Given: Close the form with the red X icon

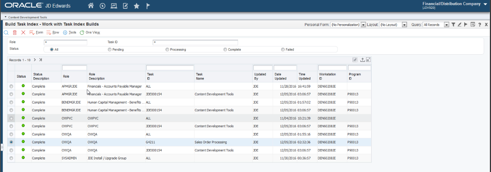Looking at the screenshot, I should 23,32.
